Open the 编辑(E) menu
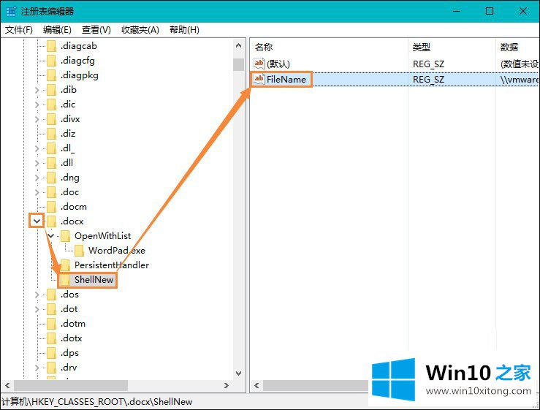The height and width of the screenshot is (410, 540). [x=57, y=30]
